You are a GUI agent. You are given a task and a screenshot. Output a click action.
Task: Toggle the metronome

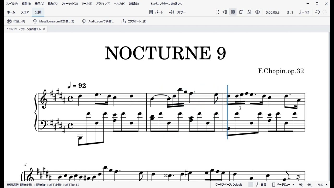click(x=249, y=12)
